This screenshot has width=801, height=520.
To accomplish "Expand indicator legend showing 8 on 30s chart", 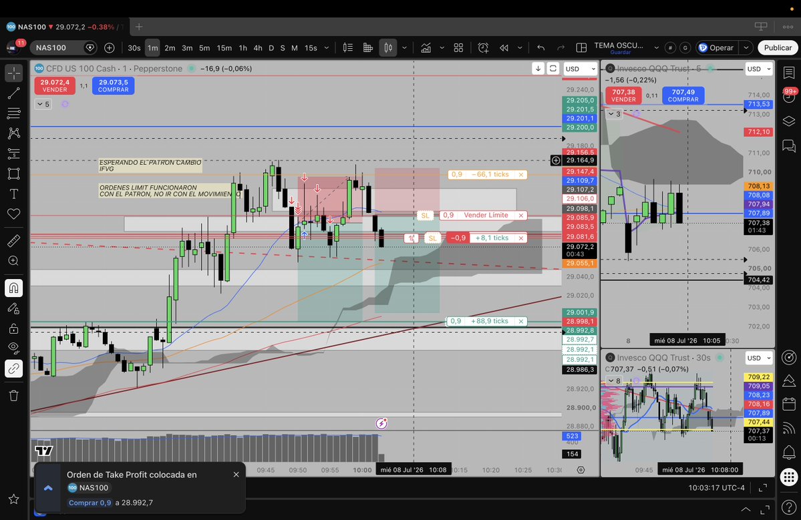I will click(615, 380).
